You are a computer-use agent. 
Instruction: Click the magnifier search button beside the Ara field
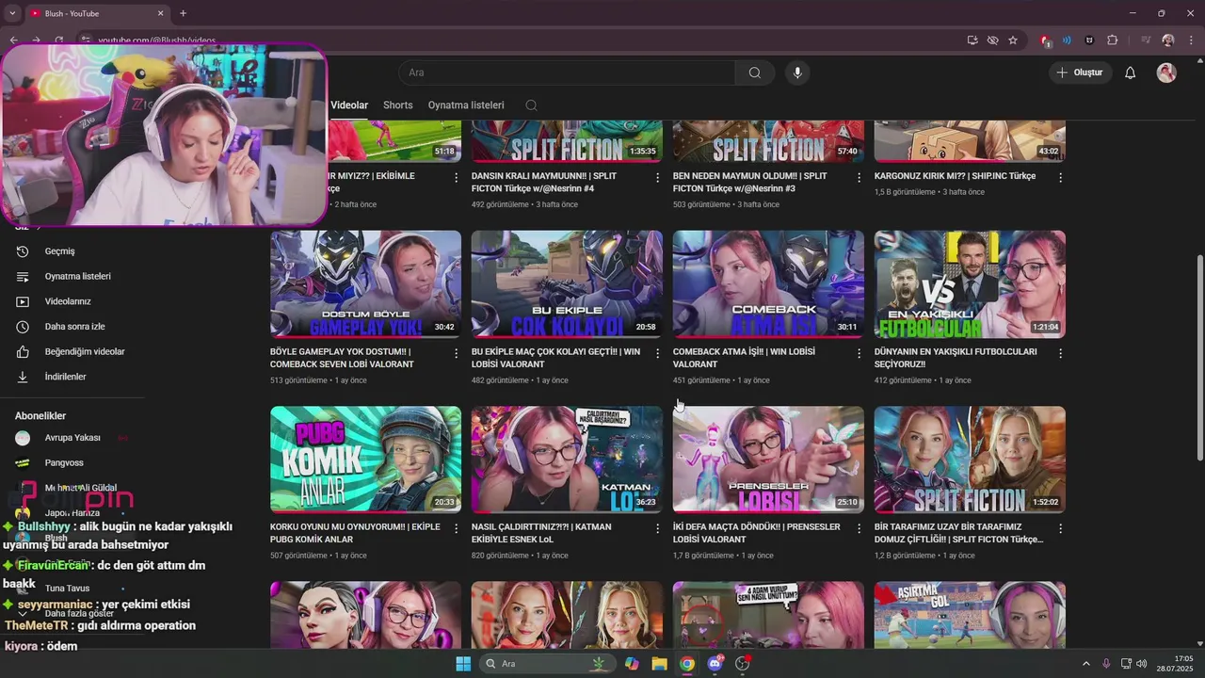point(755,73)
